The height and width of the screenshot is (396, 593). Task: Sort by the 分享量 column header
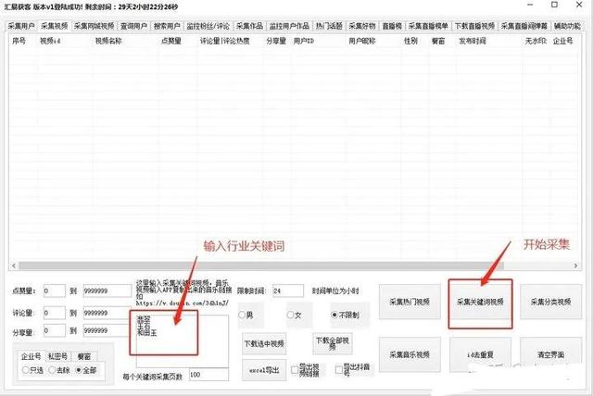pyautogui.click(x=276, y=41)
